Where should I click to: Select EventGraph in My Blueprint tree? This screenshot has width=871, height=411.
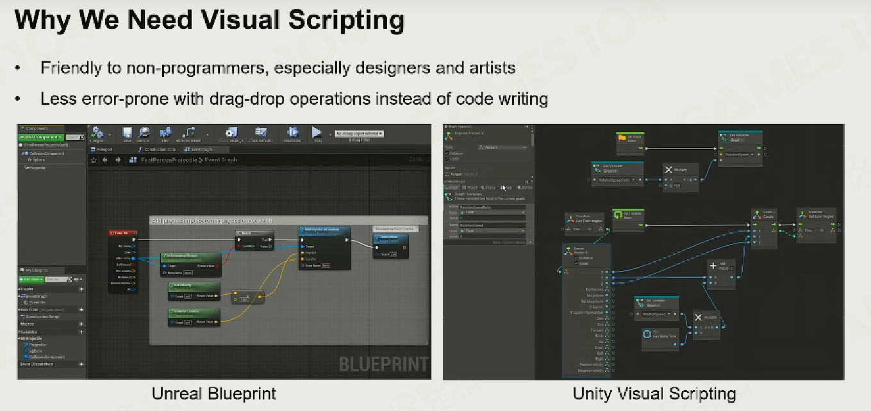click(35, 296)
